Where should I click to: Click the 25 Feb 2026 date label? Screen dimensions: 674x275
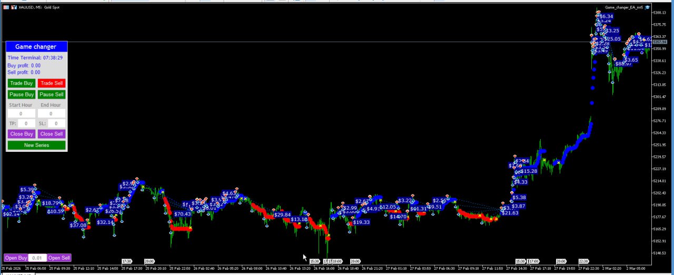click(12, 268)
